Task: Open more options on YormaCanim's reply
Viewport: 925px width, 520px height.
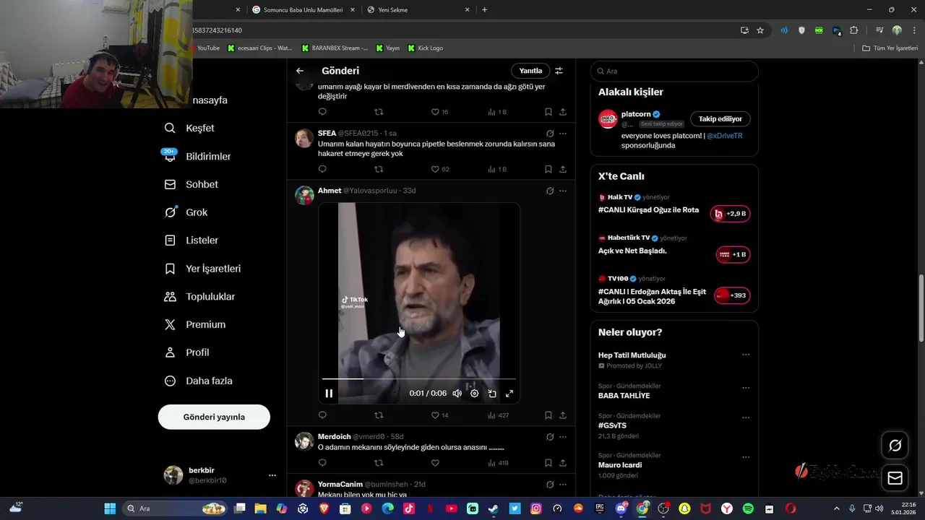Action: (x=563, y=485)
